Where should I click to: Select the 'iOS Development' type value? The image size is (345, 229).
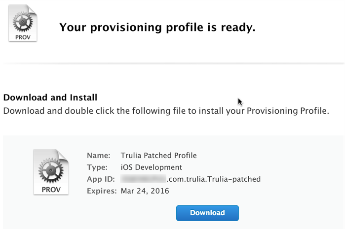[152, 167]
